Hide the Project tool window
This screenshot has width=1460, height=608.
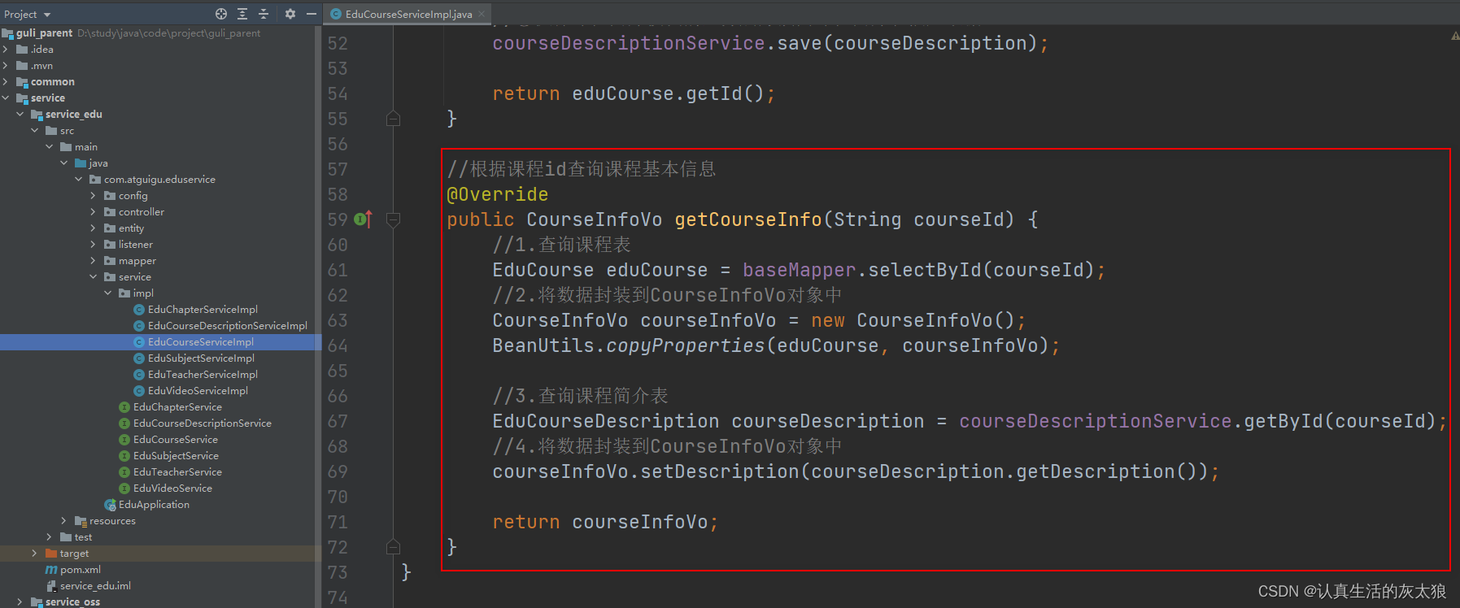coord(312,14)
